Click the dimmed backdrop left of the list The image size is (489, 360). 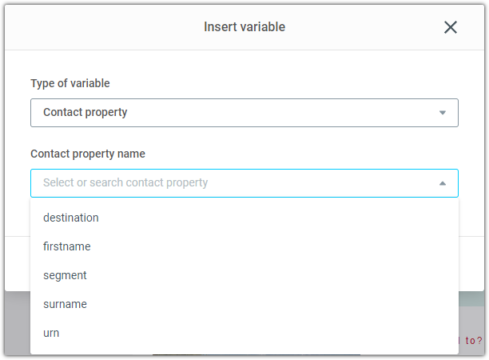coord(18,323)
